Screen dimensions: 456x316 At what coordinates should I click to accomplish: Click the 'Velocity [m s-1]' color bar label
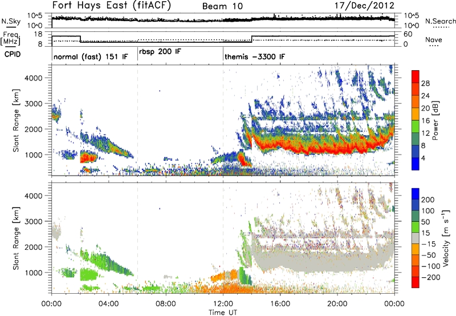point(445,238)
